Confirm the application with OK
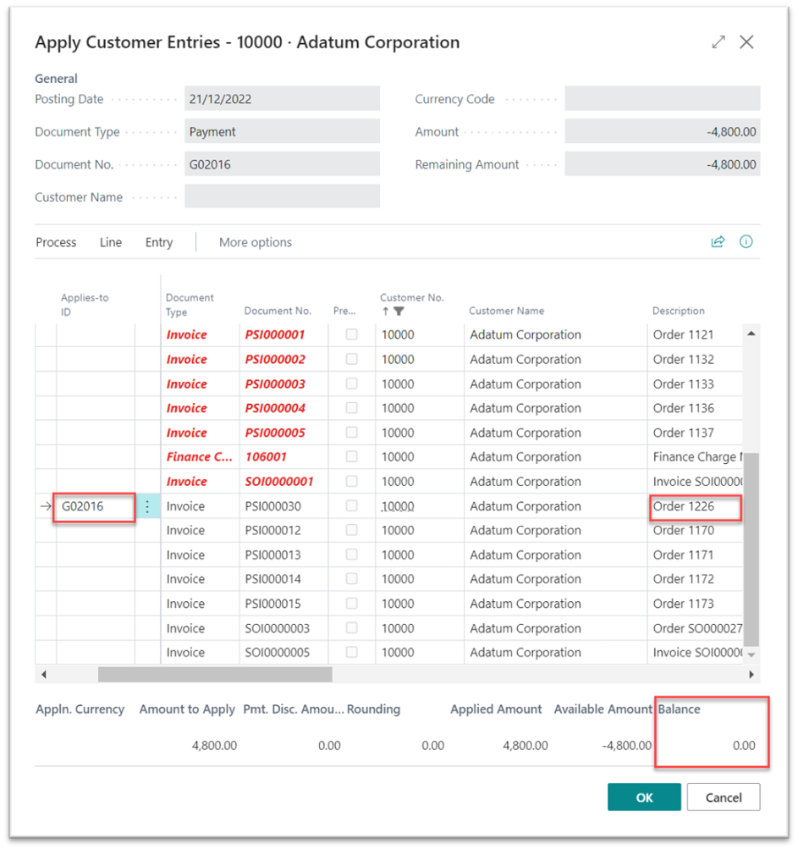Image resolution: width=798 pixels, height=850 pixels. pyautogui.click(x=644, y=797)
